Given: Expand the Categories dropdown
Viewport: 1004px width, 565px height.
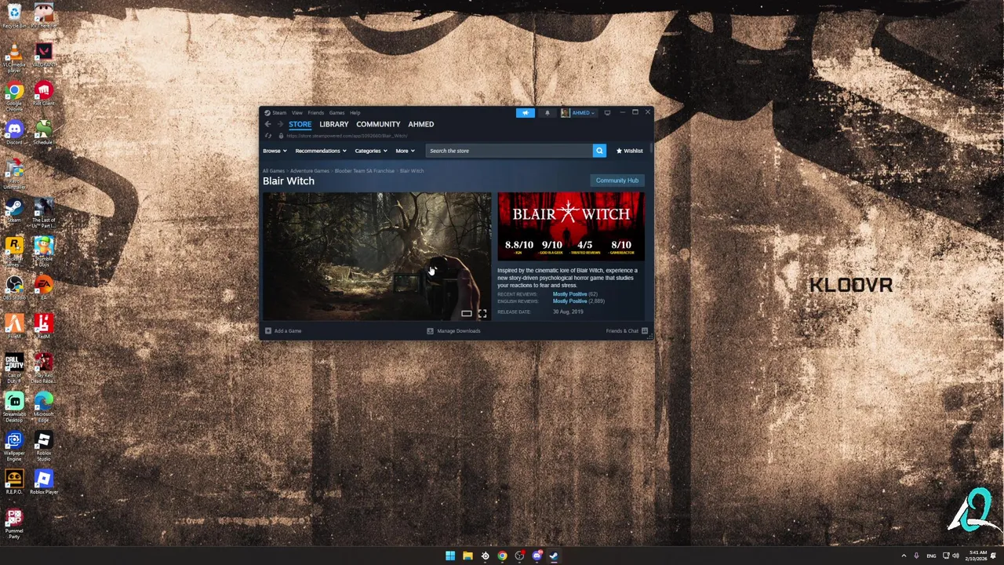Looking at the screenshot, I should coord(371,151).
